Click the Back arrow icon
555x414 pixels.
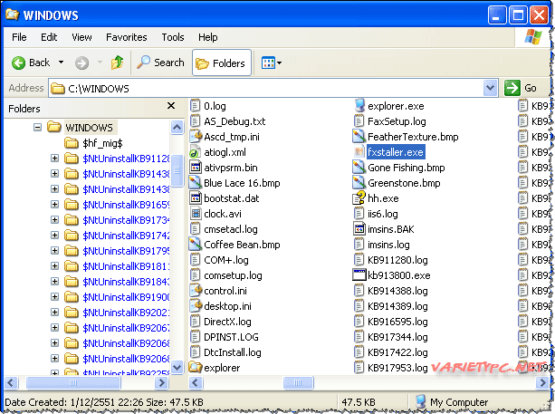coord(18,63)
